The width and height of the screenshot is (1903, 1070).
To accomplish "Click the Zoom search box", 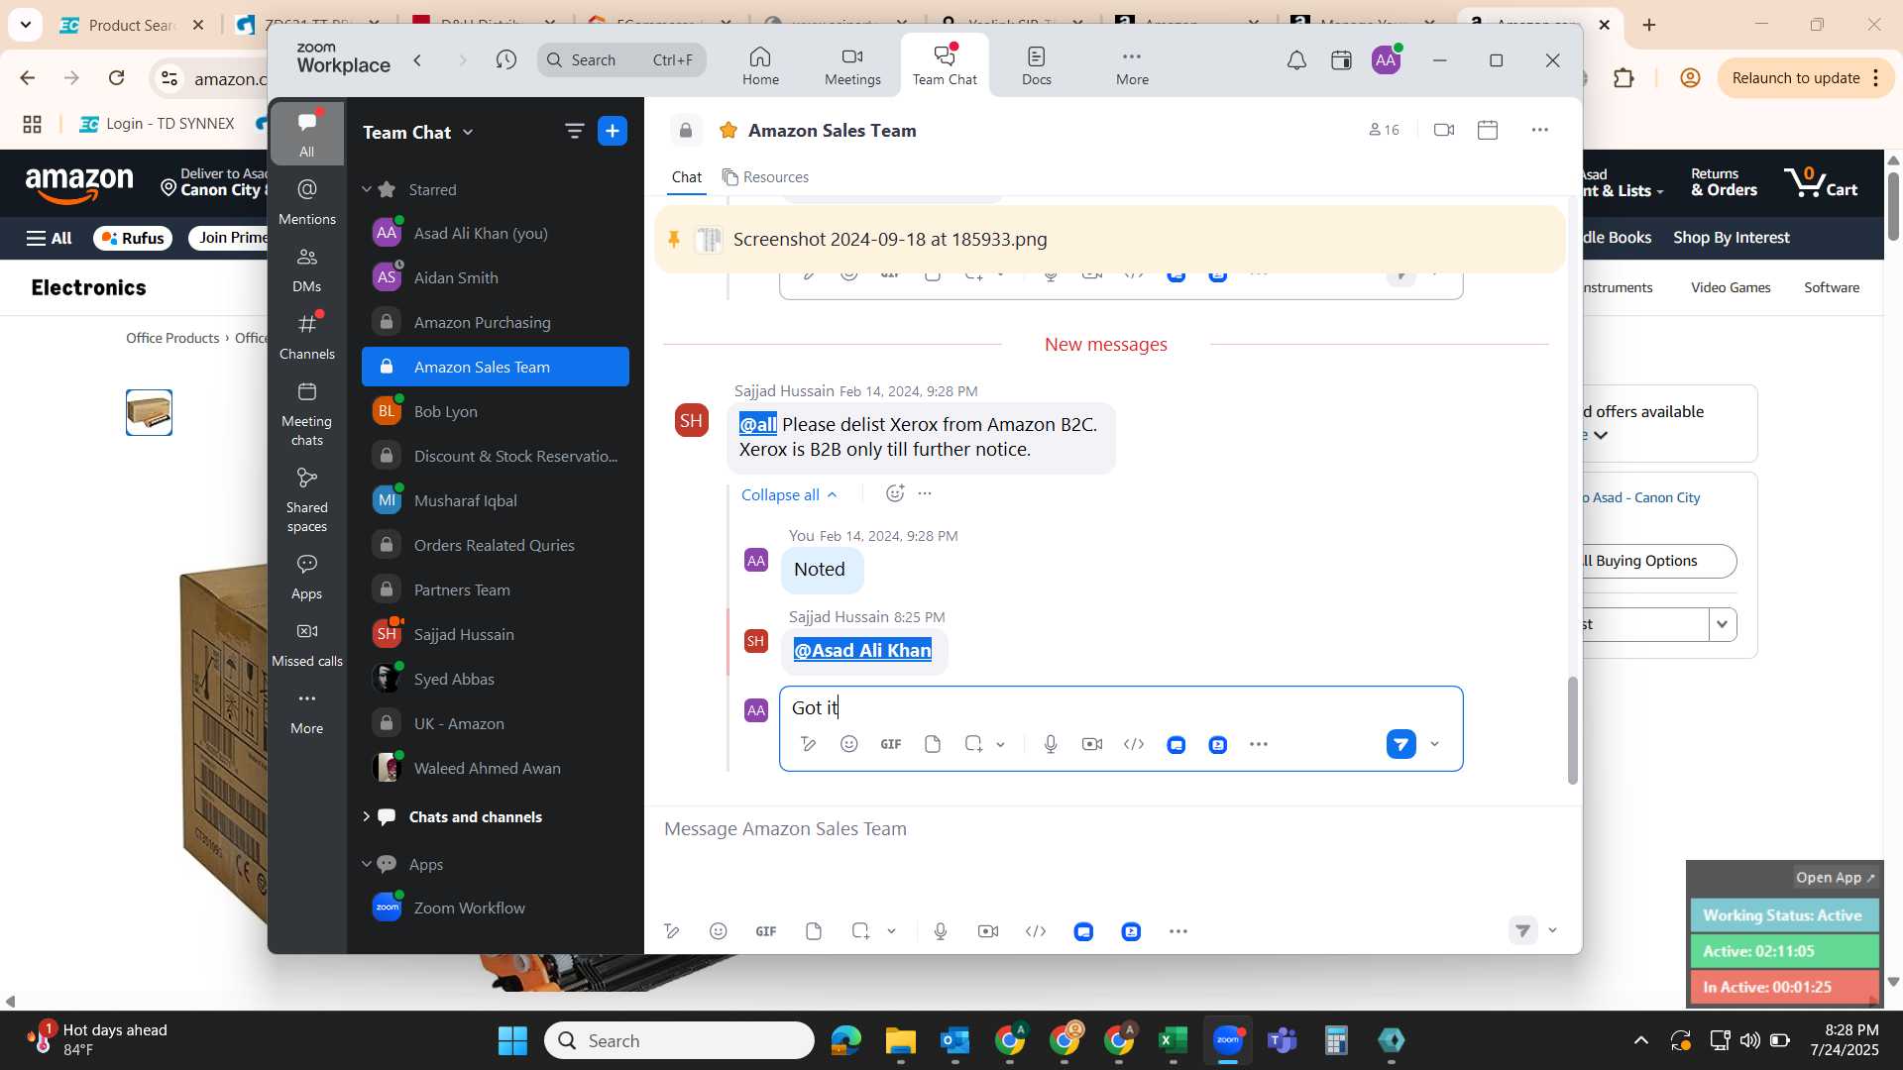I will pyautogui.click(x=621, y=60).
